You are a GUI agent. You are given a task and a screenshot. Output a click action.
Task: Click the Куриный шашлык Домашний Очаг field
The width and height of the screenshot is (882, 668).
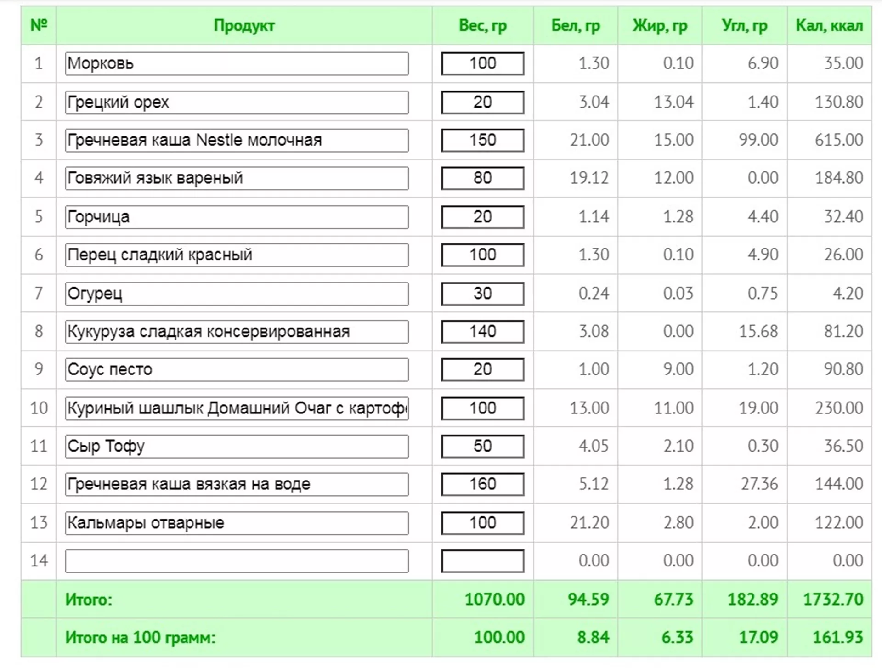[237, 408]
